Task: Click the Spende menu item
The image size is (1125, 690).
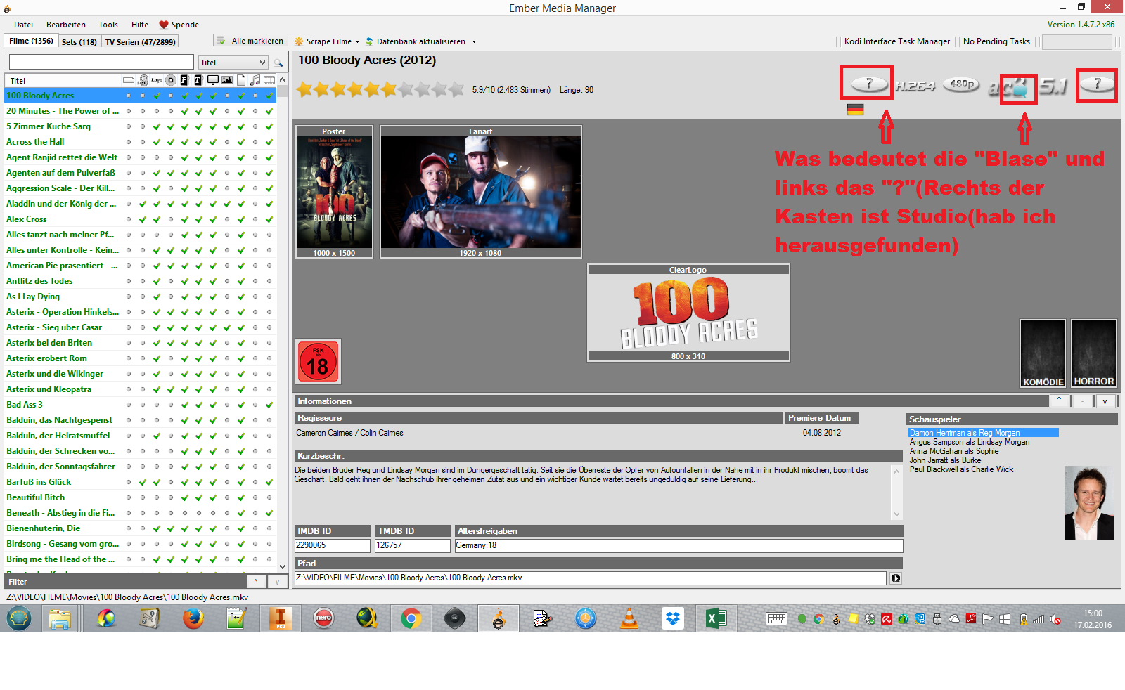Action: [179, 25]
